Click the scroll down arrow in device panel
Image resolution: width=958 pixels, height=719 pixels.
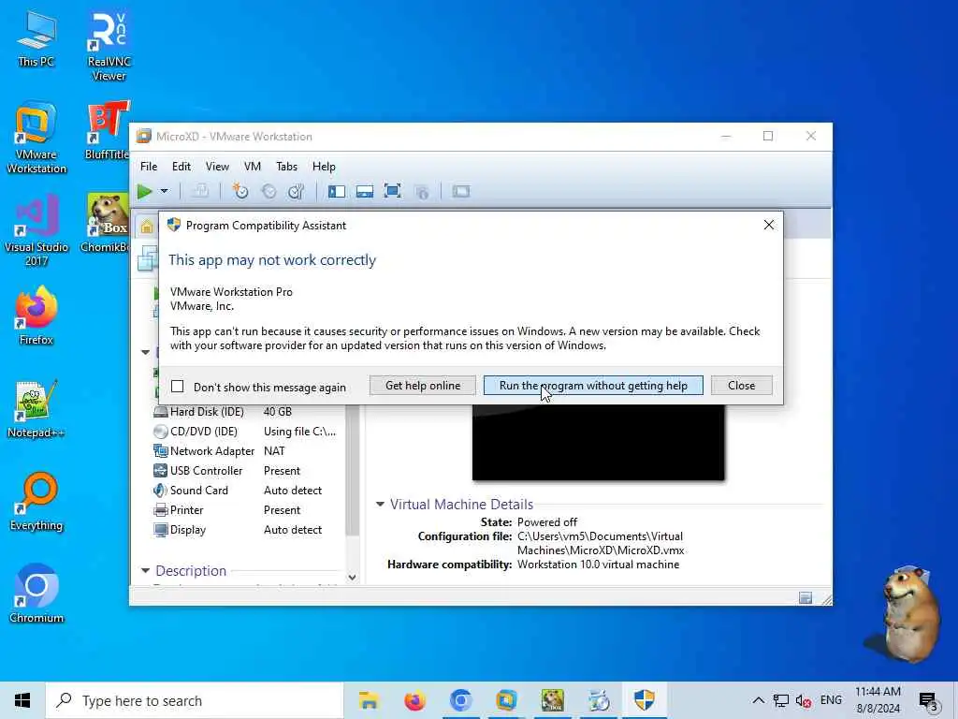[352, 577]
